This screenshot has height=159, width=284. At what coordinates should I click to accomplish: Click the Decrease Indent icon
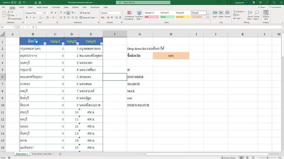[x=73, y=18]
